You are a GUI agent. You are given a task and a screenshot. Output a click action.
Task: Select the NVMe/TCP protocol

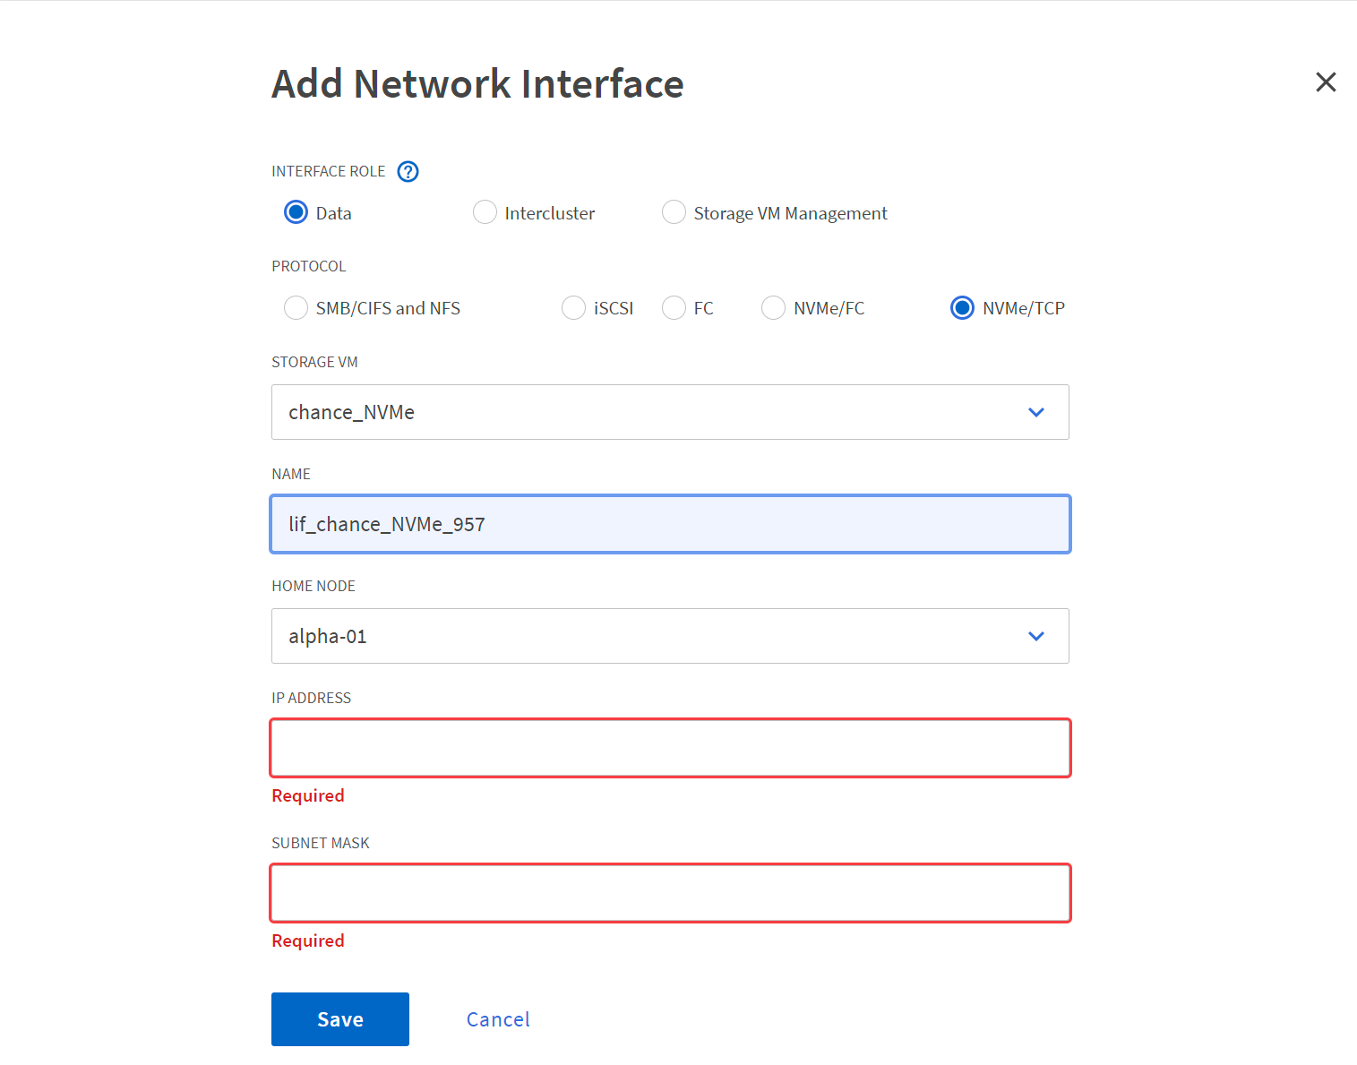962,308
